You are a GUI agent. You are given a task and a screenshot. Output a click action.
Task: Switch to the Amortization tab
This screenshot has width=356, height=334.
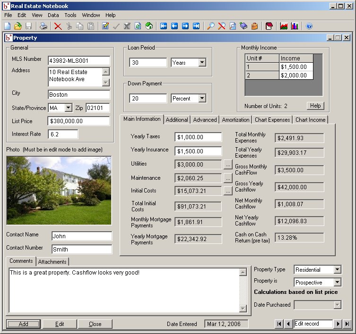(x=235, y=120)
